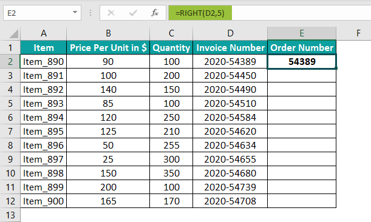The height and width of the screenshot is (222, 371).
Task: Click the formula bar expand dots handle
Action: (90, 13)
